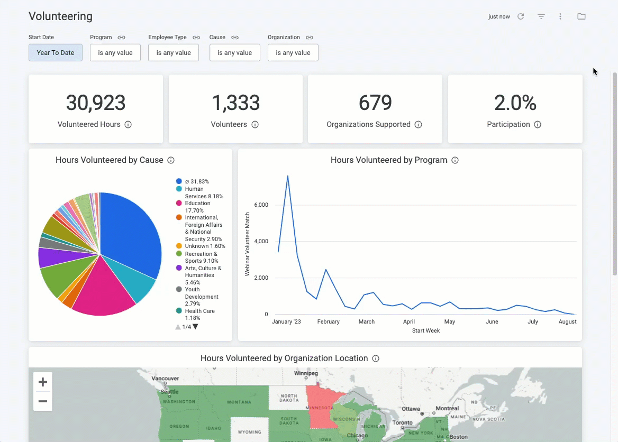This screenshot has width=618, height=442.
Task: Go to next legend page arrow
Action: pyautogui.click(x=195, y=327)
